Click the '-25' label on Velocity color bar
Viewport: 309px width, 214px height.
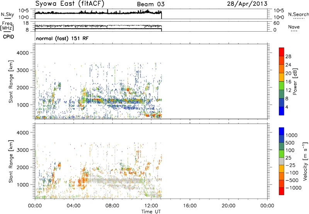point(291,165)
